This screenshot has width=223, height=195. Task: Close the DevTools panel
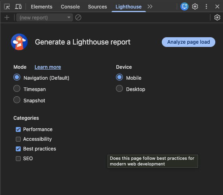pos(217,6)
